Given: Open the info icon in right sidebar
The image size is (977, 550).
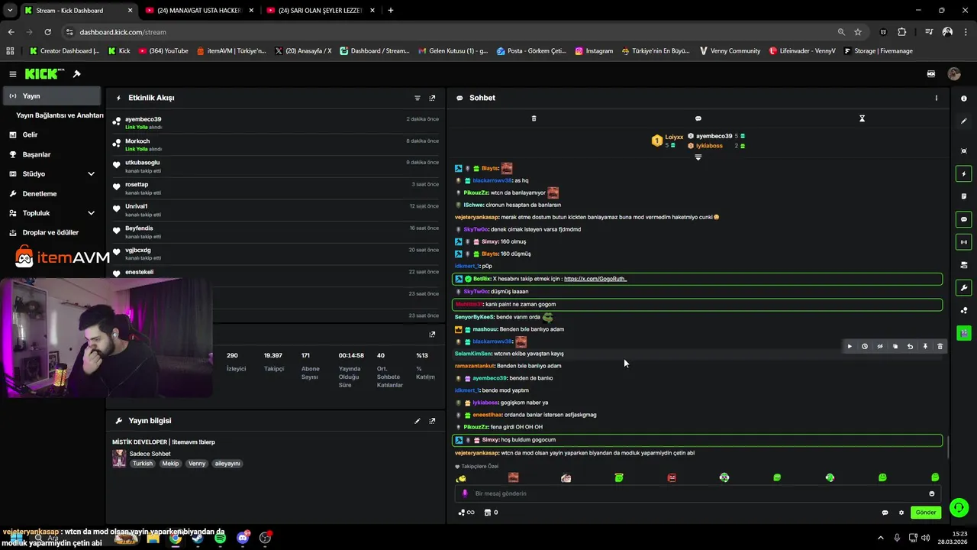Looking at the screenshot, I should click(964, 99).
